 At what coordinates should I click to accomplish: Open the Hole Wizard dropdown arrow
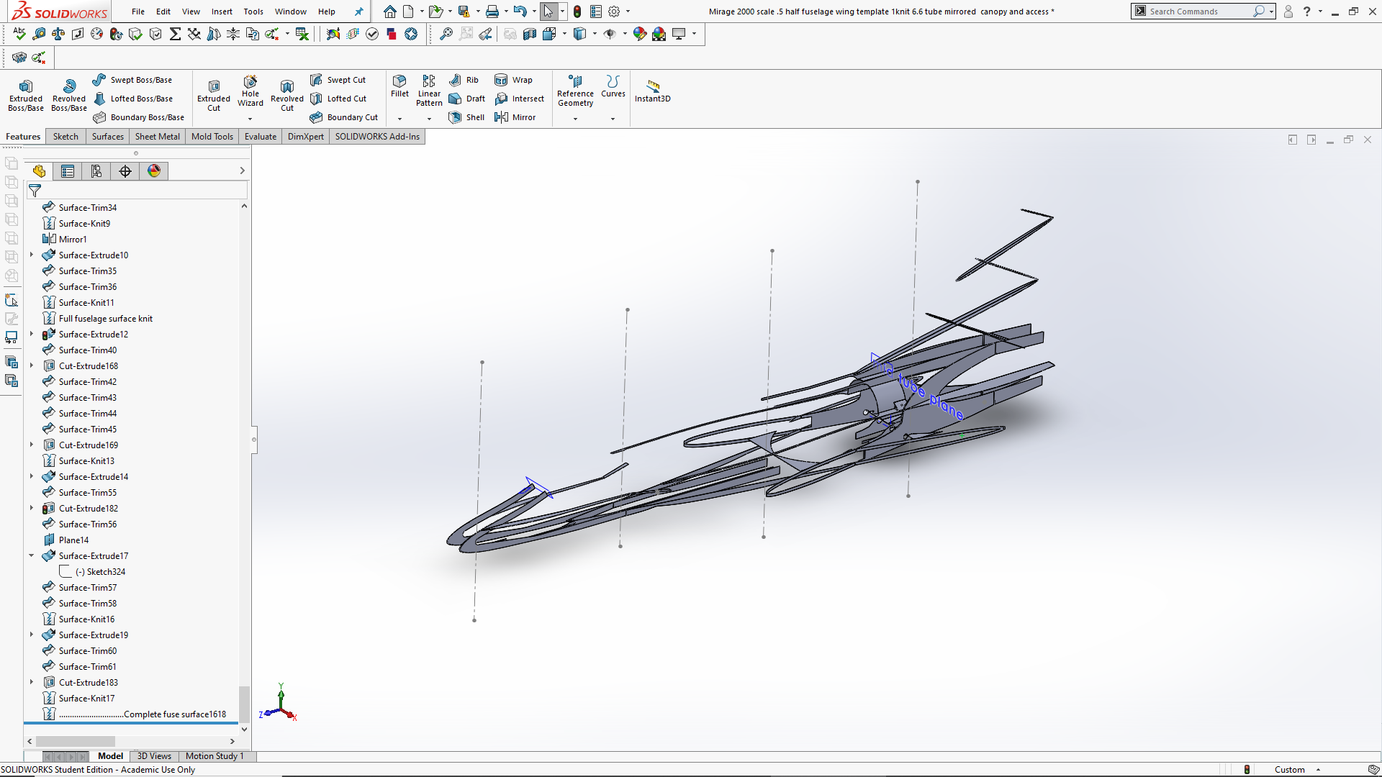coord(250,119)
